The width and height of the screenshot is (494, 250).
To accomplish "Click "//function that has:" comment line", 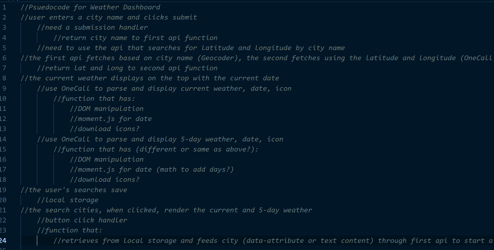I will tap(94, 98).
